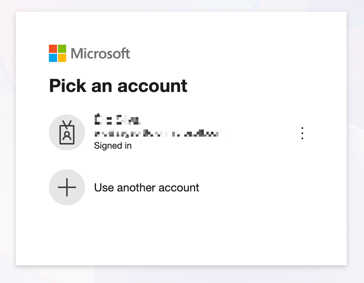Image resolution: width=364 pixels, height=283 pixels.
Task: Open the three-dot account options menu
Action: (302, 133)
